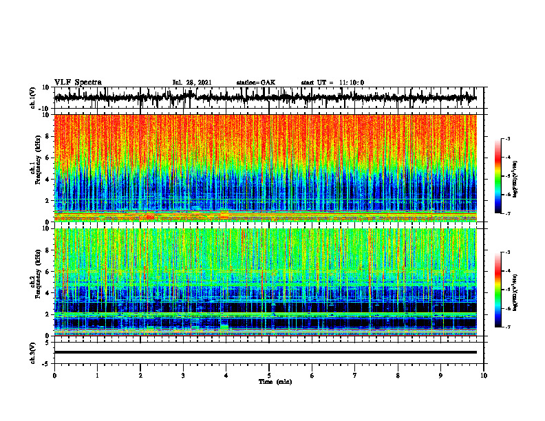This screenshot has height=421, width=545.
Task: Click the "VLF Spectra" plot title
Action: pyautogui.click(x=78, y=83)
